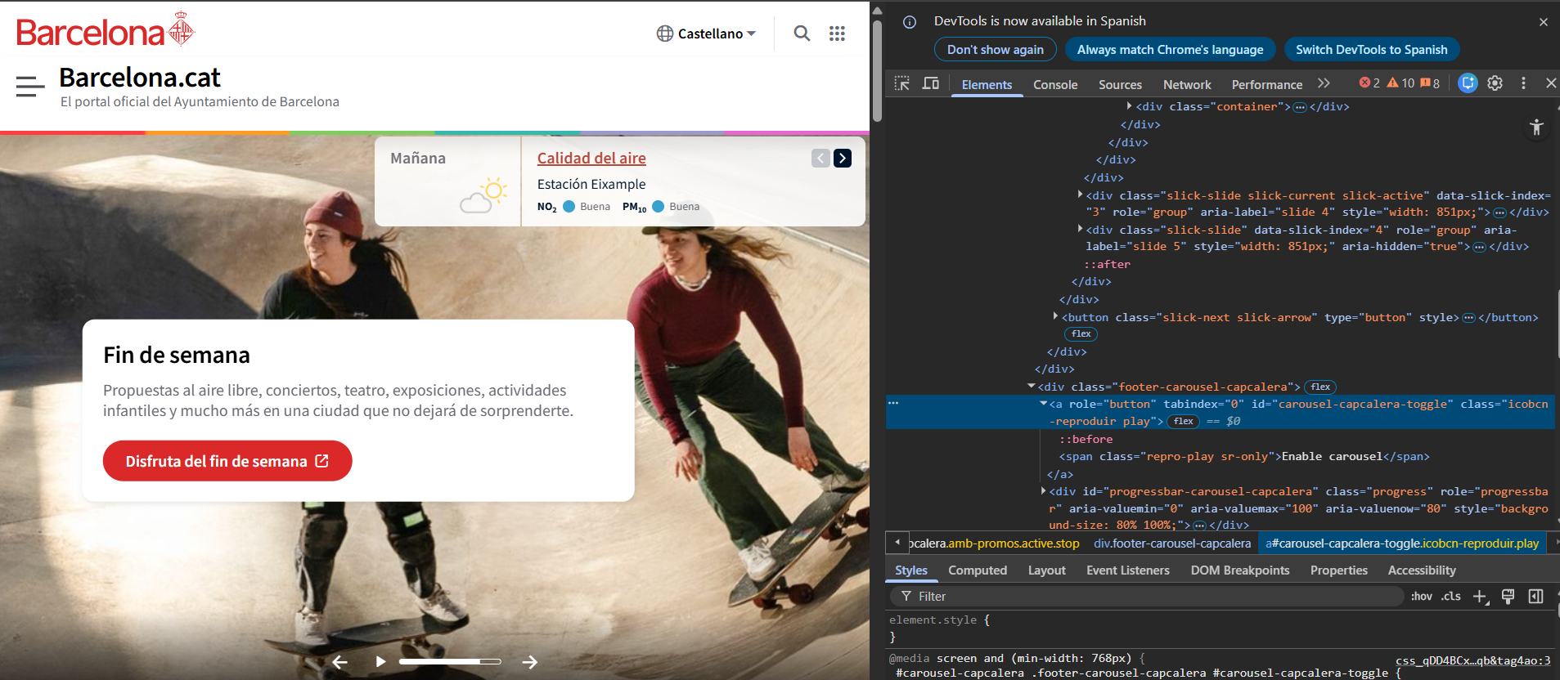Screen dimensions: 1560x680
Task: Toggle the computed styles sidebar pane
Action: click(x=1535, y=597)
